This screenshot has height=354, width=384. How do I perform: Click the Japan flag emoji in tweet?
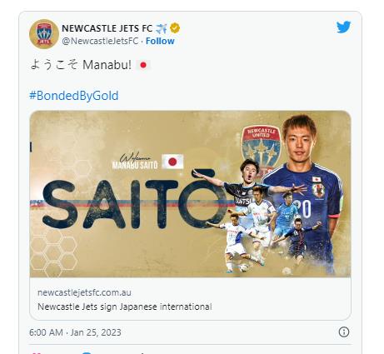[143, 65]
